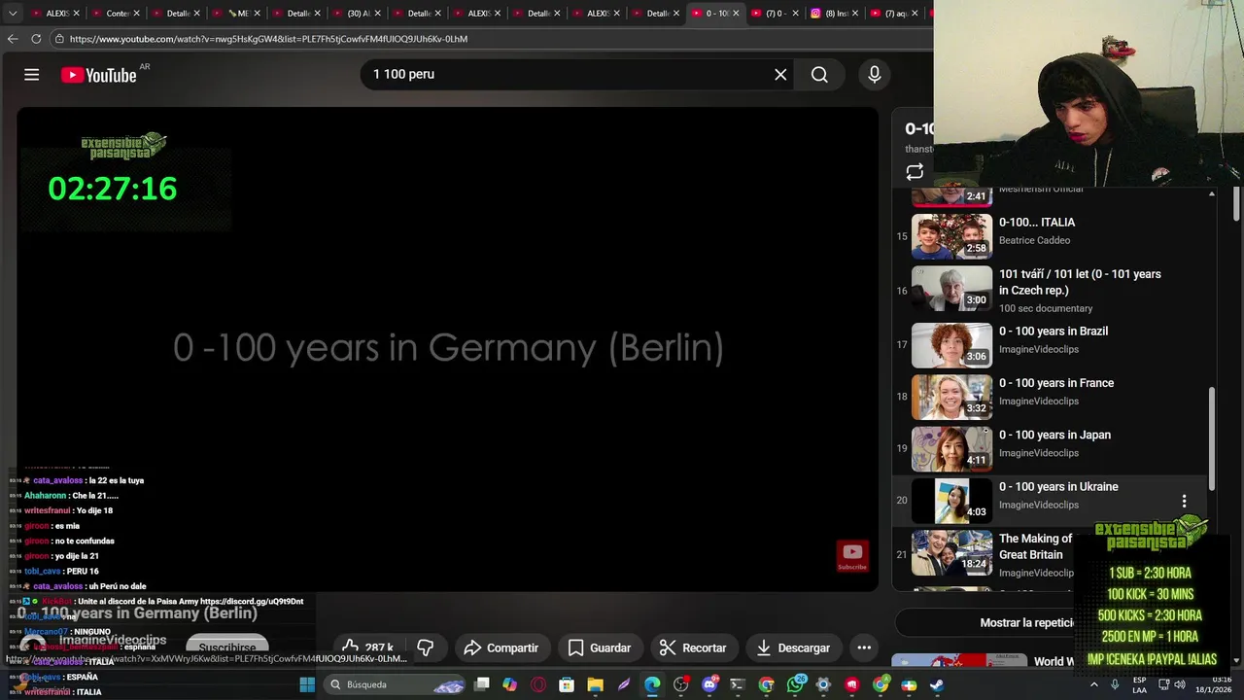Viewport: 1244px width, 700px height.
Task: Open 0 - 100 years in Ukraine title
Action: tap(1058, 486)
